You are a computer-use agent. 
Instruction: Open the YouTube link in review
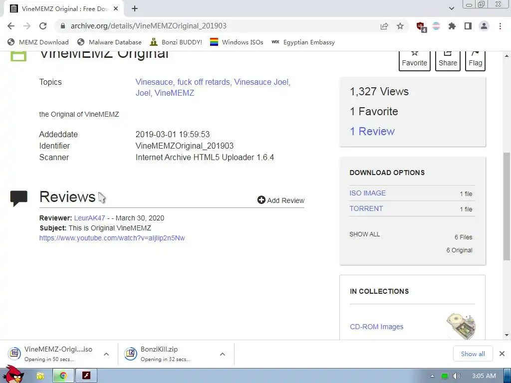pyautogui.click(x=112, y=238)
